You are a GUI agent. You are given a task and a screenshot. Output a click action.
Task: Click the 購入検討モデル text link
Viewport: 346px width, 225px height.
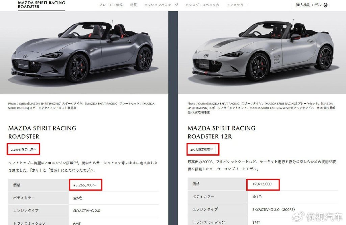[x=309, y=5]
